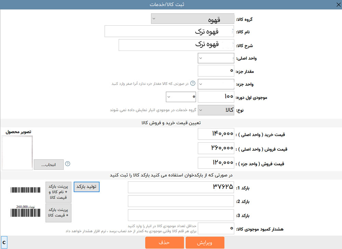Choose product image with انتخاب button
Image resolution: width=342 pixels, height=249 pixels.
(x=49, y=165)
